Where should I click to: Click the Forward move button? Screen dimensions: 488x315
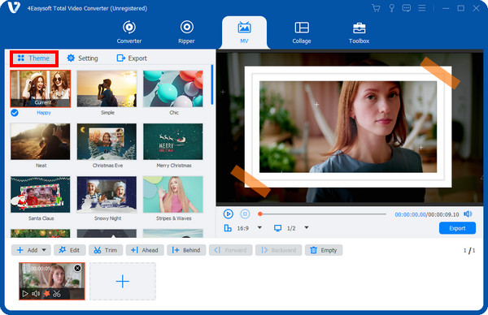tap(231, 250)
